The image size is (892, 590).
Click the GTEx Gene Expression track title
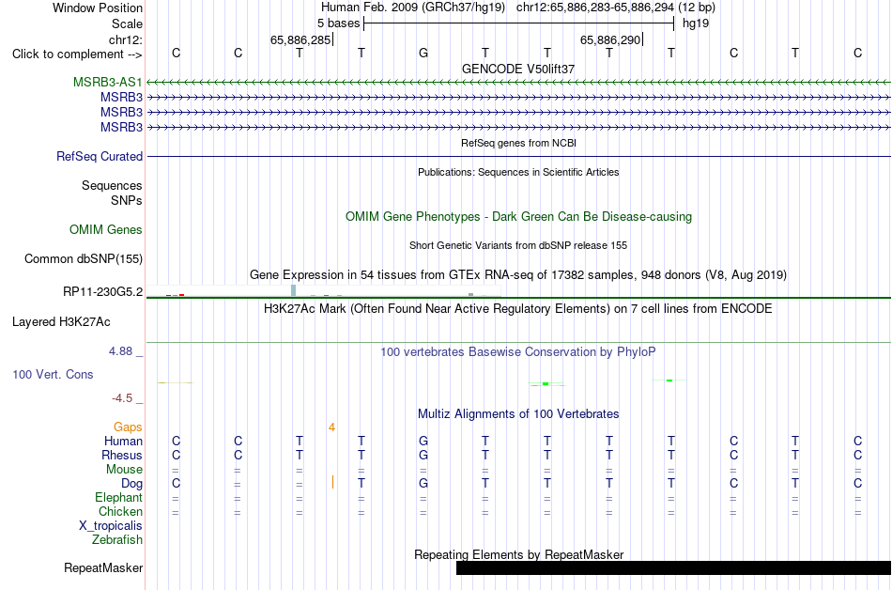[x=518, y=275]
